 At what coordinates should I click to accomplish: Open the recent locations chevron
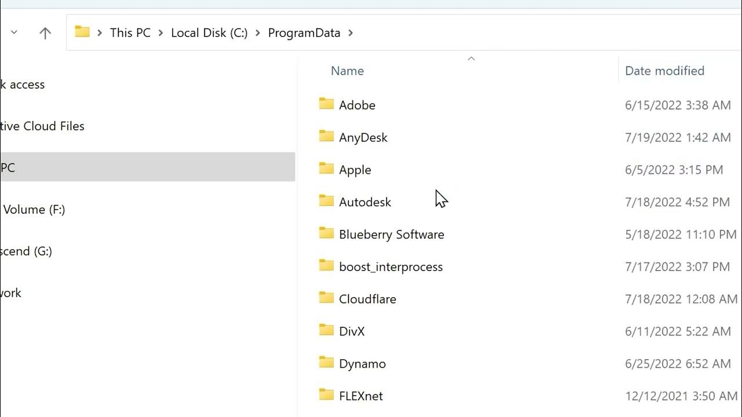(x=14, y=32)
